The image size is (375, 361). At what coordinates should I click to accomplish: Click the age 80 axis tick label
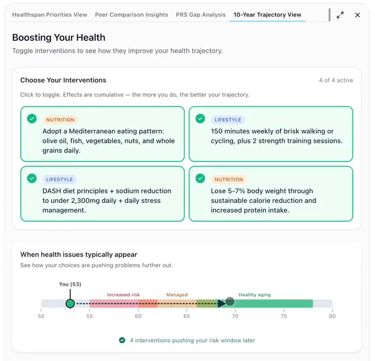[332, 316]
